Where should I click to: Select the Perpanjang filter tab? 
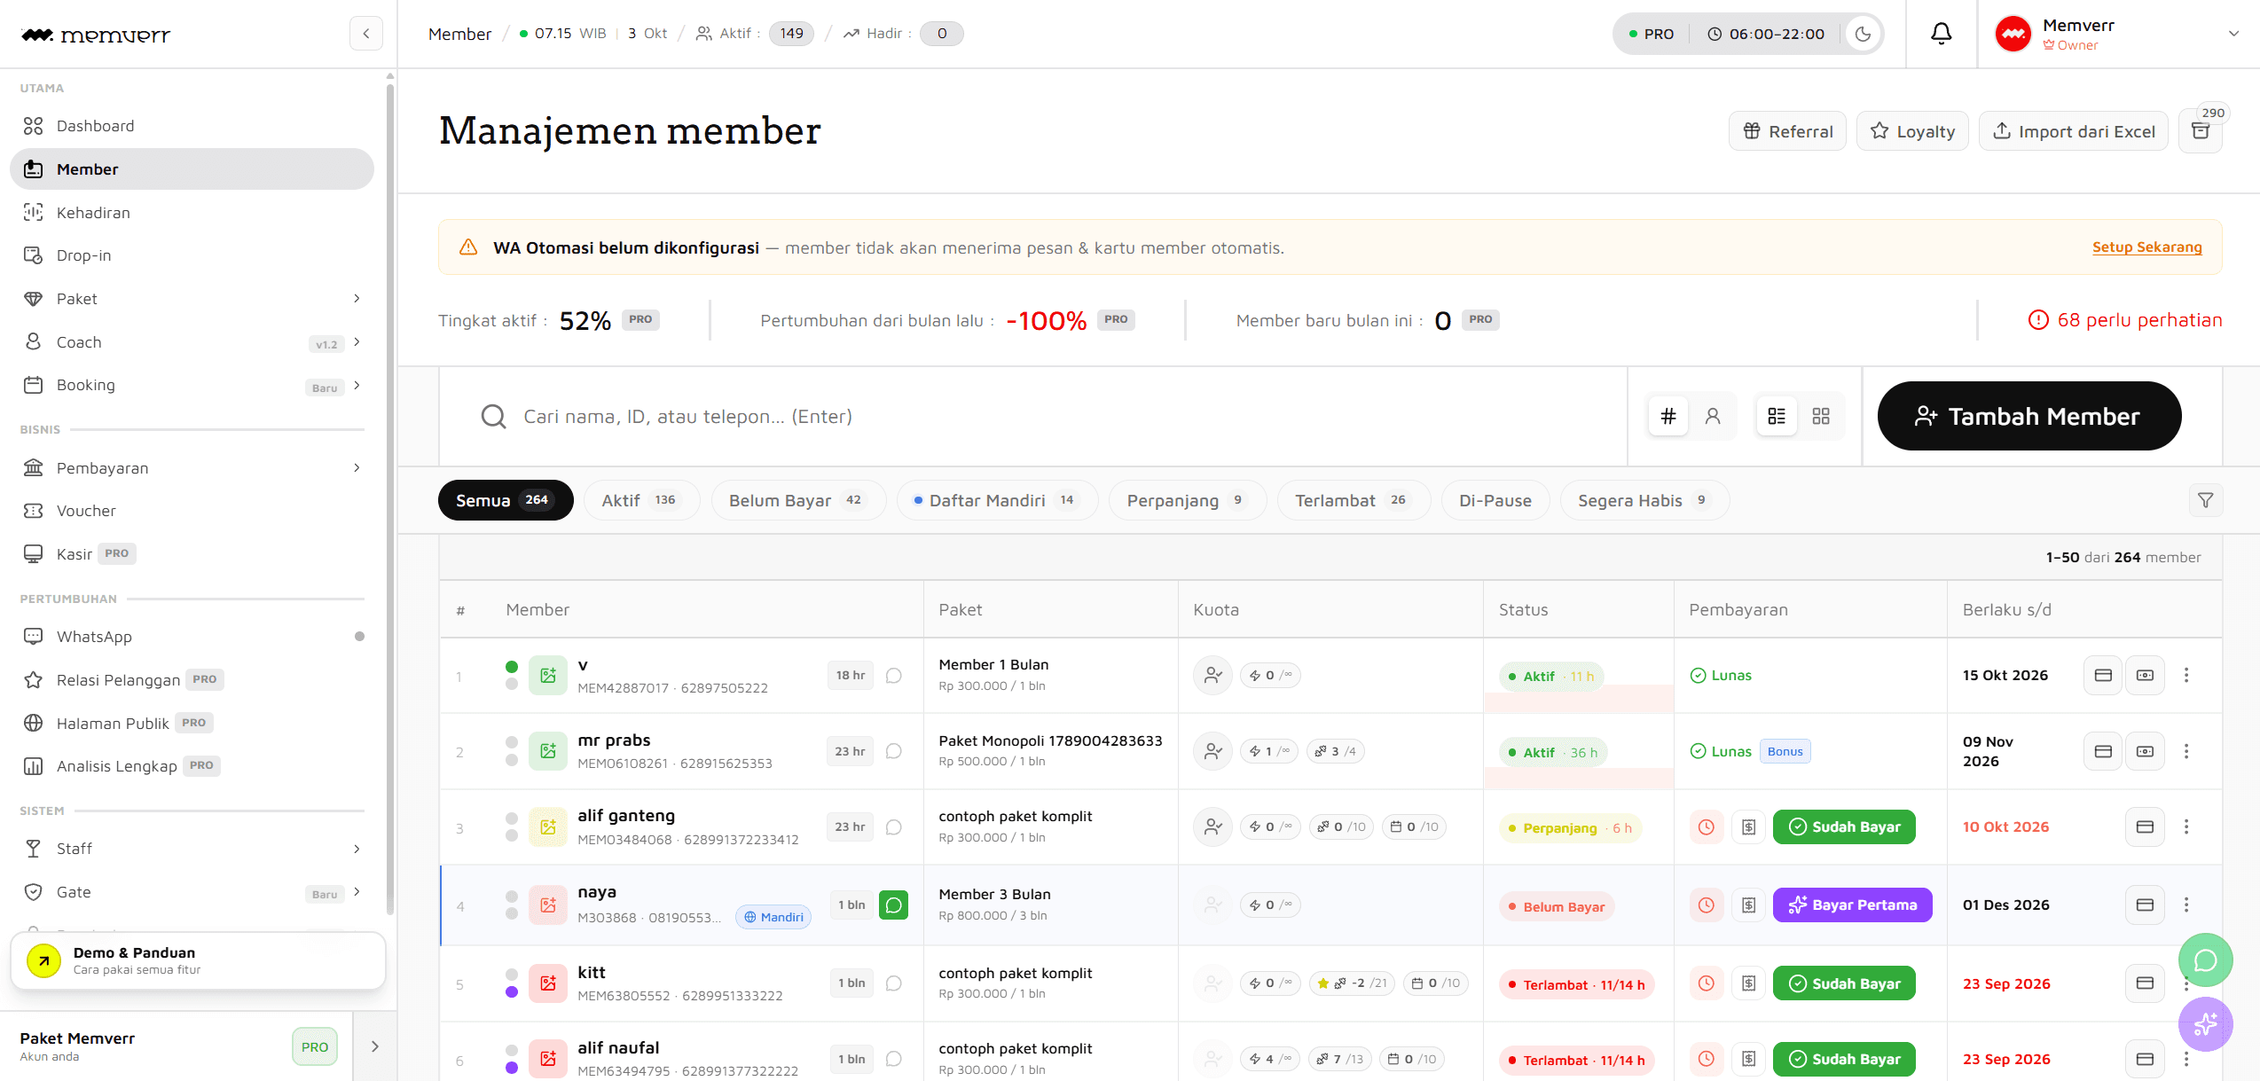[1188, 500]
